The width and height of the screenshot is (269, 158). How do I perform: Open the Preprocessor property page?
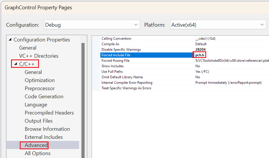(40, 88)
